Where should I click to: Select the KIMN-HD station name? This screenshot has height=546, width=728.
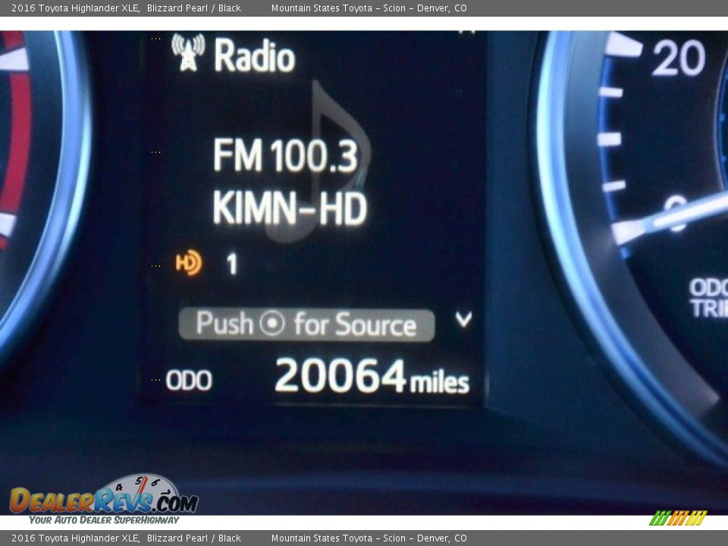point(290,209)
